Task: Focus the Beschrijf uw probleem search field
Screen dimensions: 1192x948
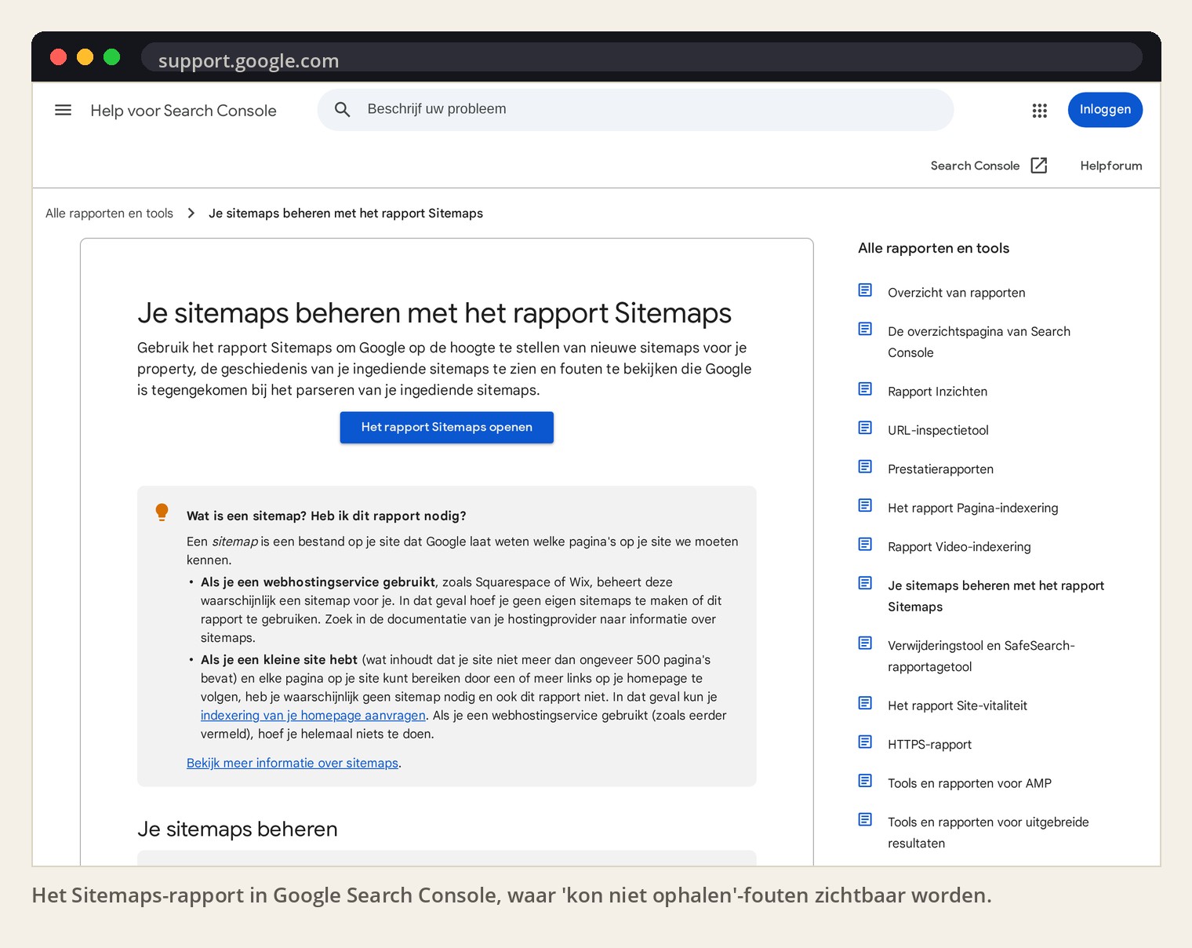Action: (x=635, y=110)
